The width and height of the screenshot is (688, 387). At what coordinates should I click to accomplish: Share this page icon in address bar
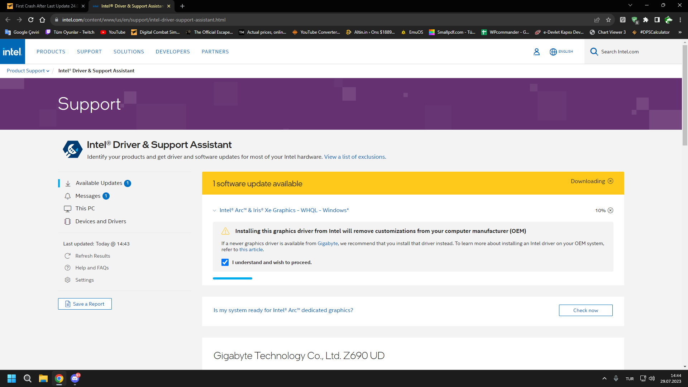pos(597,20)
